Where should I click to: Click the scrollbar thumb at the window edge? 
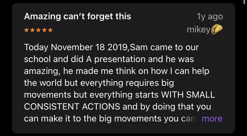244,1
